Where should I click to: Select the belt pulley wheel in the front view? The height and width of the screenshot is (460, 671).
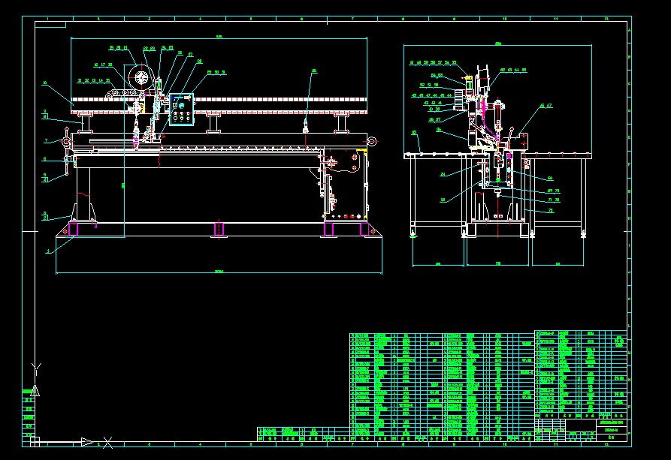(x=141, y=77)
